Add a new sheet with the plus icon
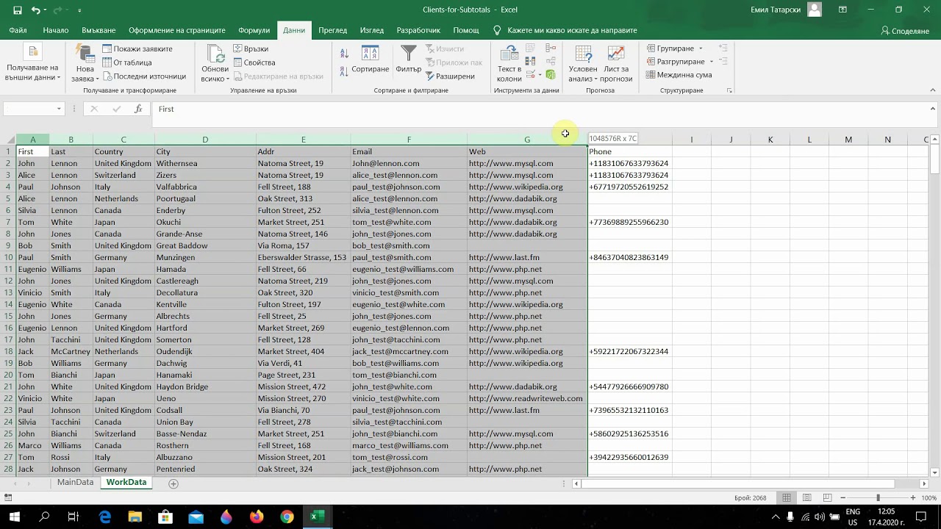941x529 pixels. coord(173,483)
